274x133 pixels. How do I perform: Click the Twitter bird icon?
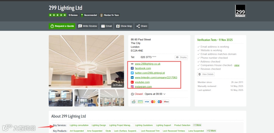(x=132, y=73)
